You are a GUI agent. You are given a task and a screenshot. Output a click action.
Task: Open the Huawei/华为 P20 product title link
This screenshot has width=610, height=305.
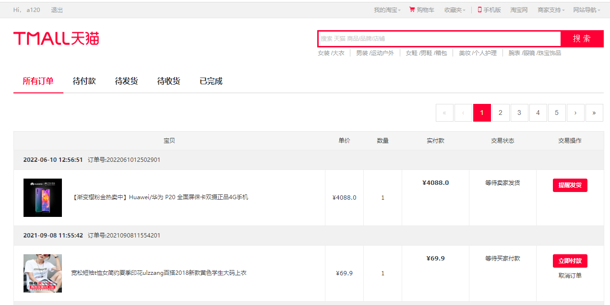[x=160, y=197]
